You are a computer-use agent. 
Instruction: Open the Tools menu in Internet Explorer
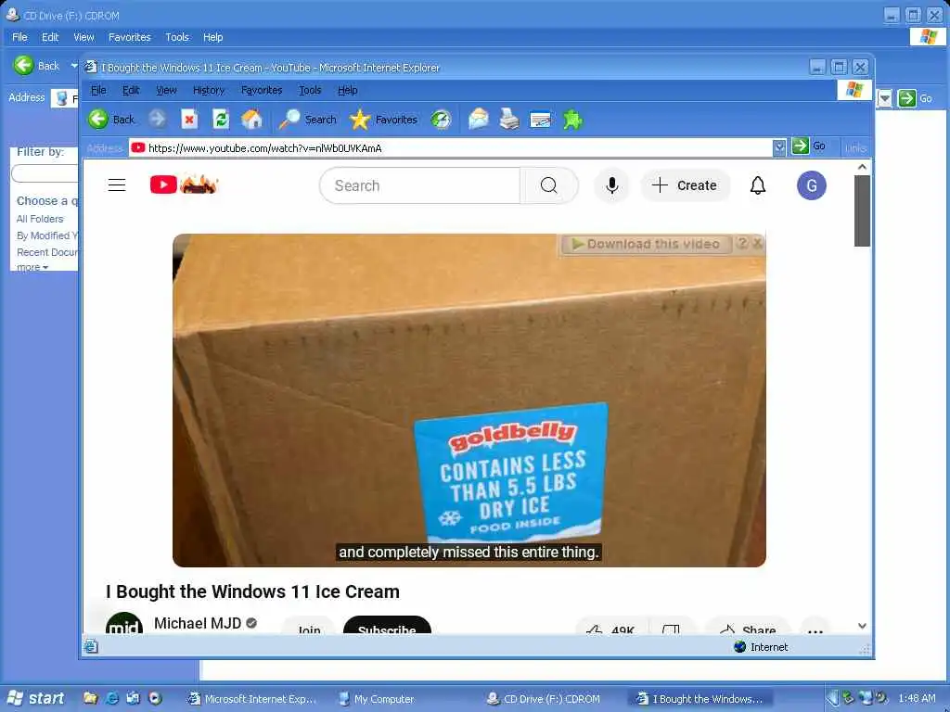(310, 90)
